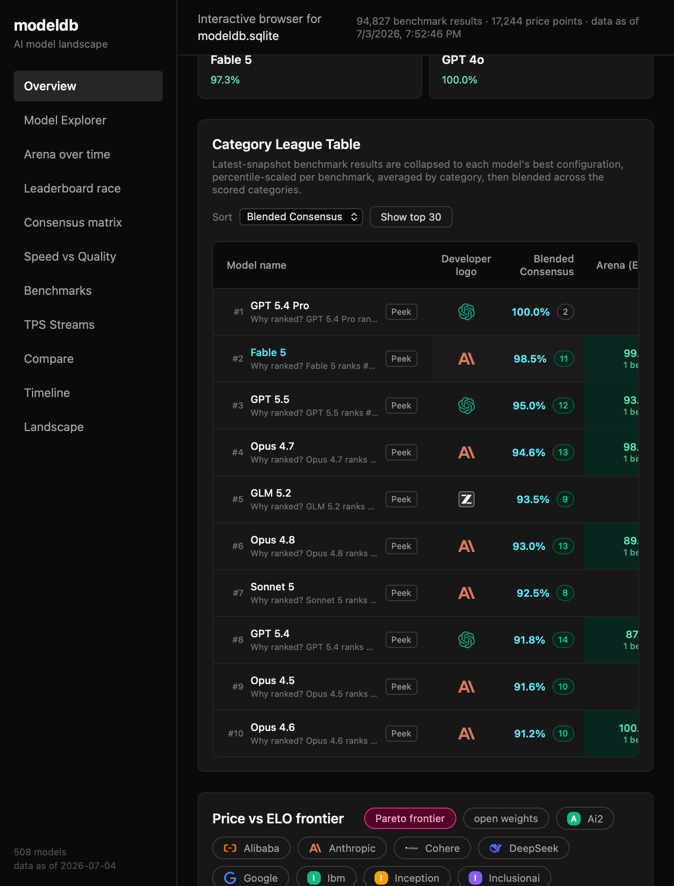This screenshot has height=886, width=674.
Task: Go to the Compare page
Action: (x=88, y=359)
